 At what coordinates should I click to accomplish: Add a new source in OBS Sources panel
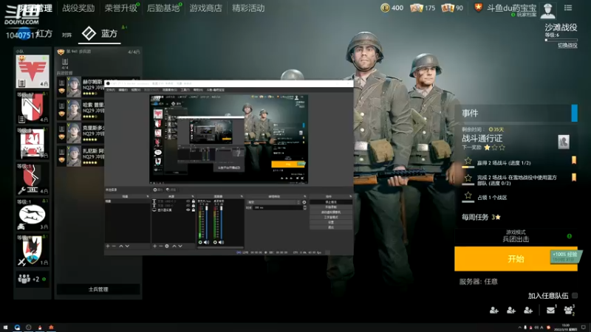coord(154,246)
